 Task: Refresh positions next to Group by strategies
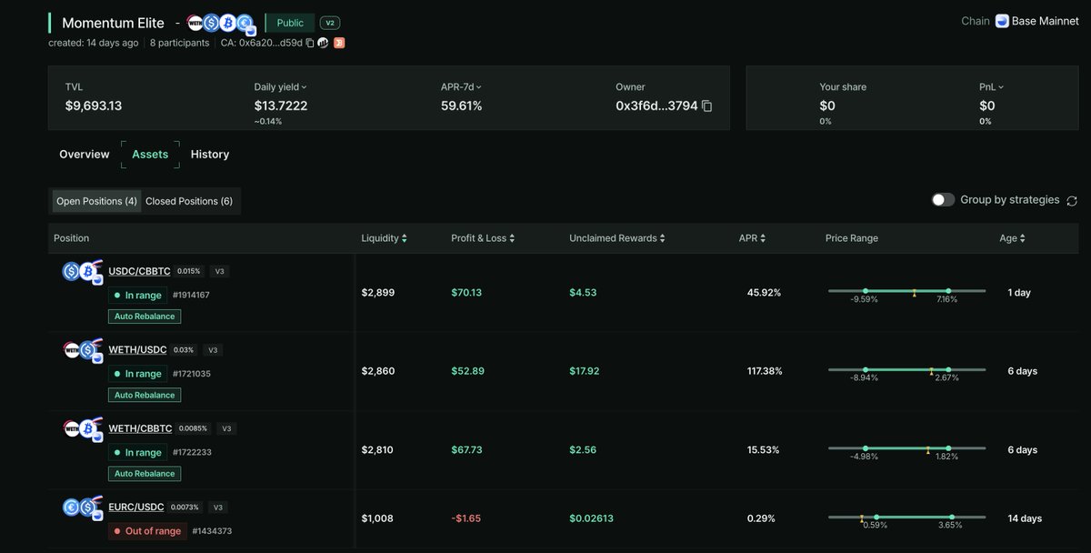1072,200
